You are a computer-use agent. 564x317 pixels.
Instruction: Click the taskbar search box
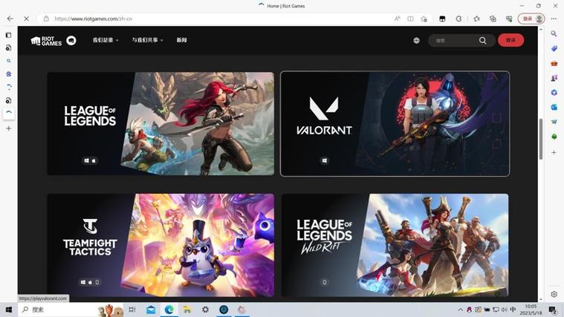(71, 310)
